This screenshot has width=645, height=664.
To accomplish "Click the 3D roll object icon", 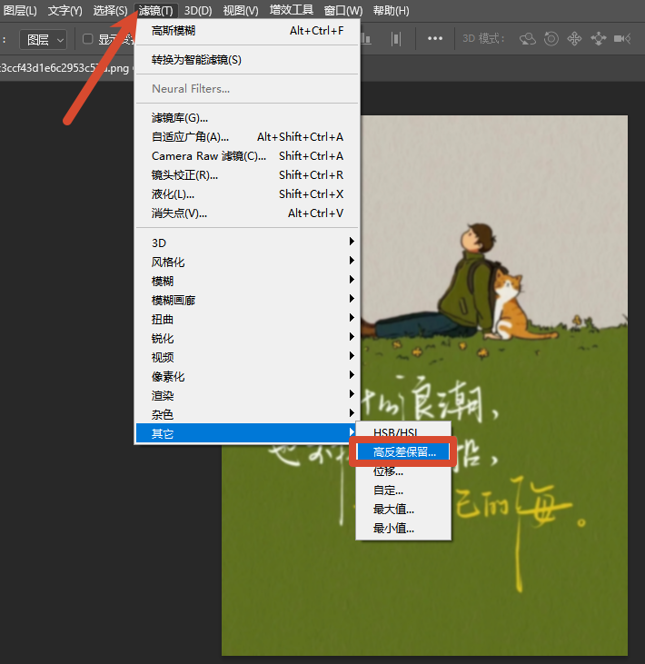I will (x=551, y=39).
